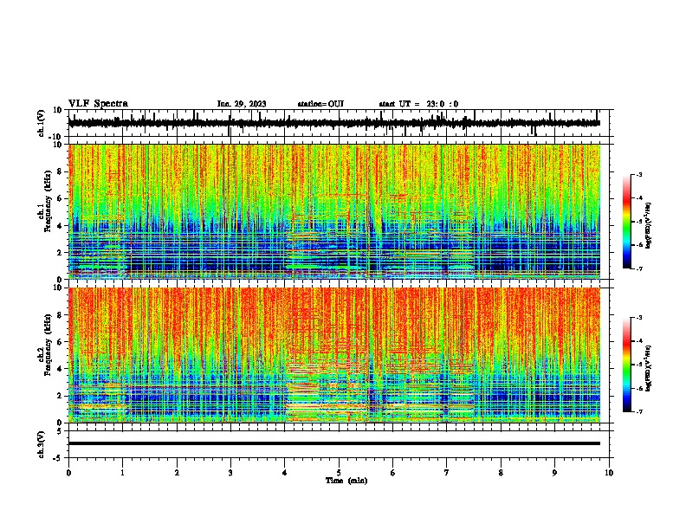Viewport: 686px width, 530px height.
Task: Click the time axis tick label "6"
Action: click(392, 473)
